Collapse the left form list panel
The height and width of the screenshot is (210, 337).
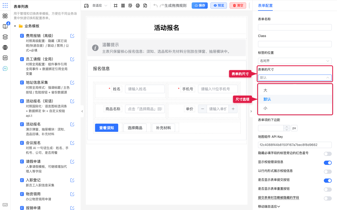tap(82, 111)
